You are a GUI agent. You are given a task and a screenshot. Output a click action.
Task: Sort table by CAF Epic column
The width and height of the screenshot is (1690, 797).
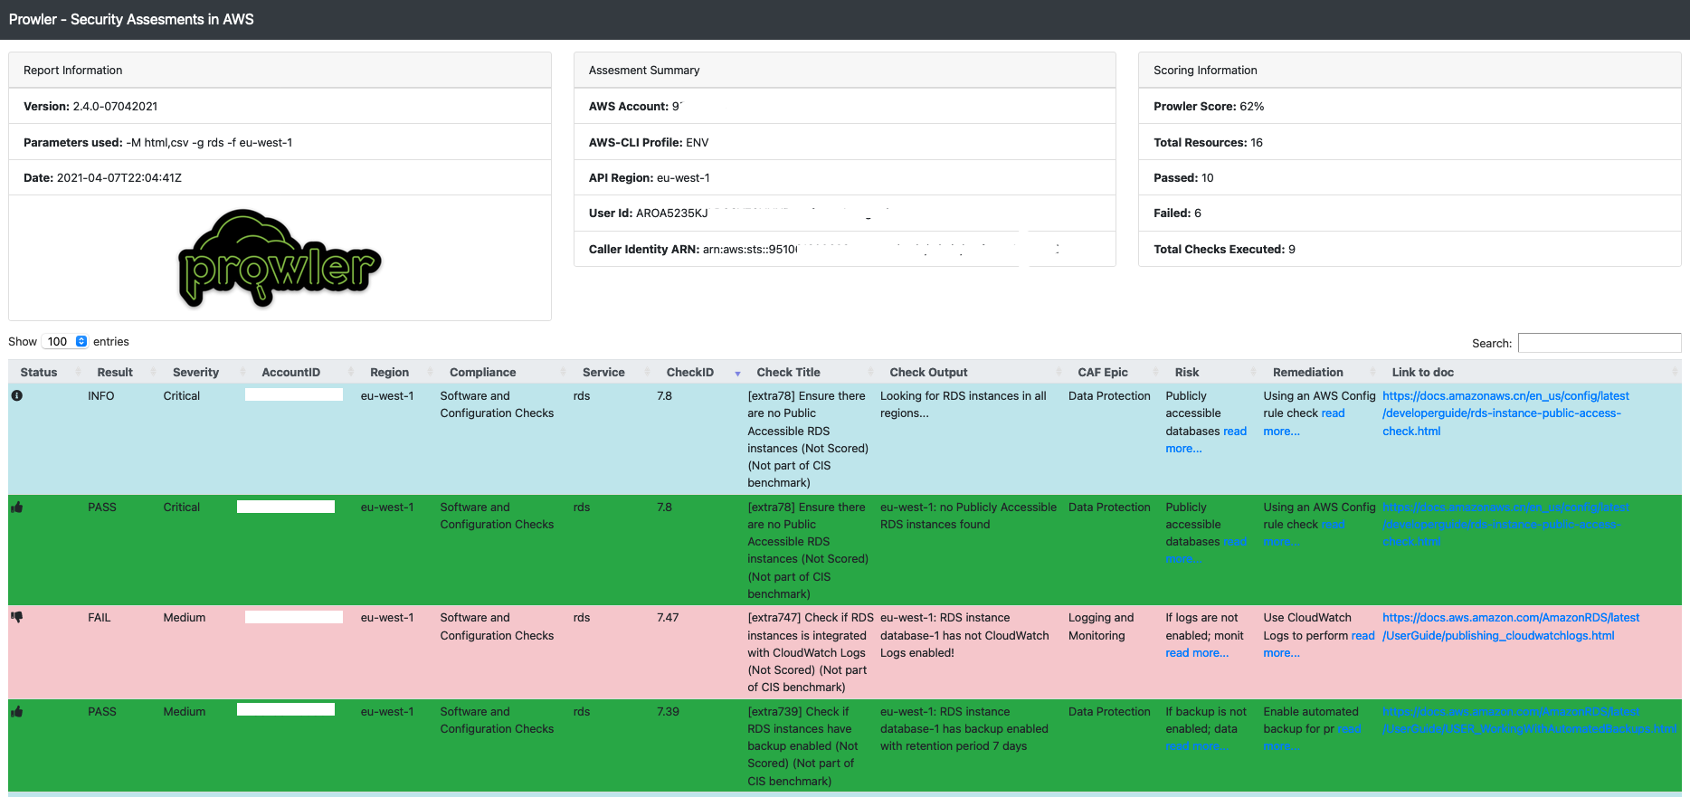click(1102, 372)
